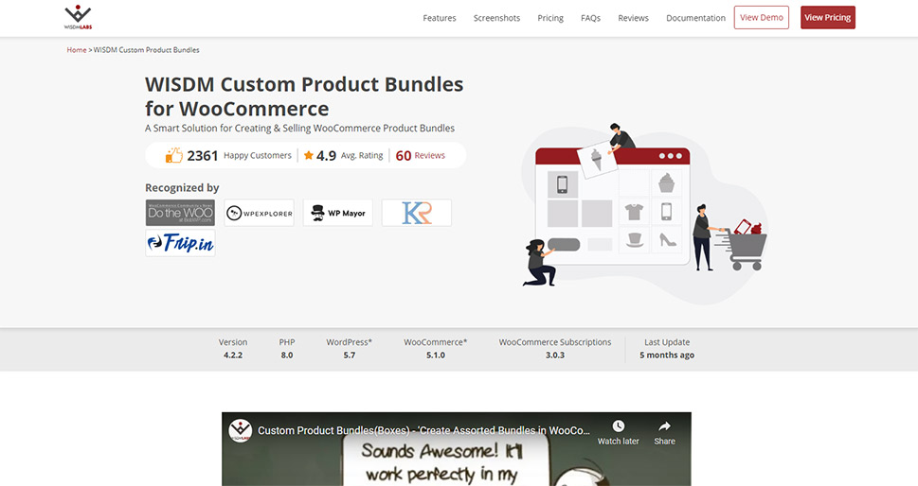Screen dimensions: 918x486
Task: Click the smartphone tile in illustration
Action: (x=562, y=184)
